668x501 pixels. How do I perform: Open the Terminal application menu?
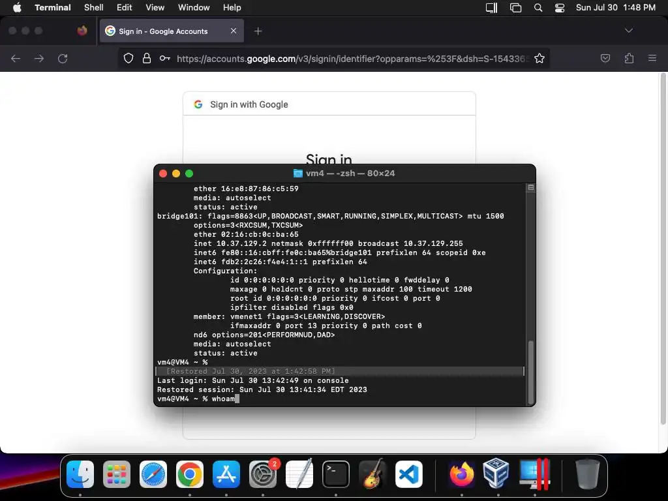53,8
